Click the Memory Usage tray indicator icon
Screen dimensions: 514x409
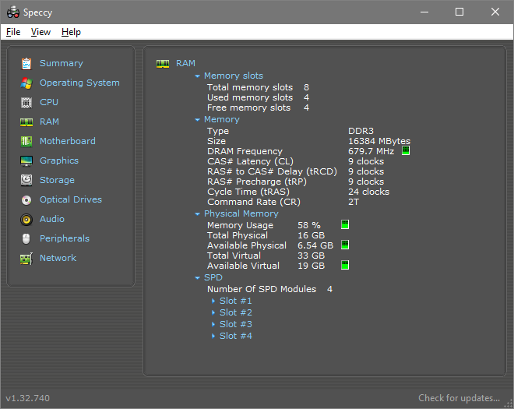tap(345, 224)
